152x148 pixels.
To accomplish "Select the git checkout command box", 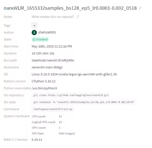I will (x=84, y=102).
